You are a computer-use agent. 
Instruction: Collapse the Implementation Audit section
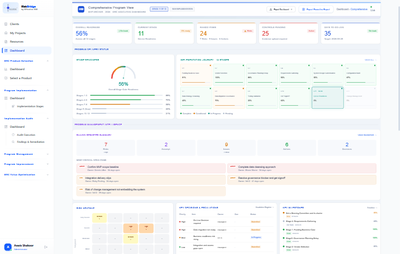pos(48,118)
